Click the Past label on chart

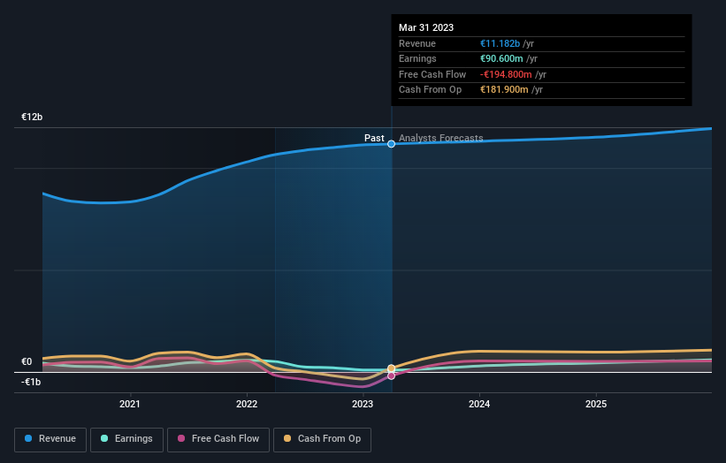pyautogui.click(x=374, y=138)
